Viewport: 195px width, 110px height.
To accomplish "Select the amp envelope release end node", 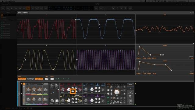I will 171,70.
